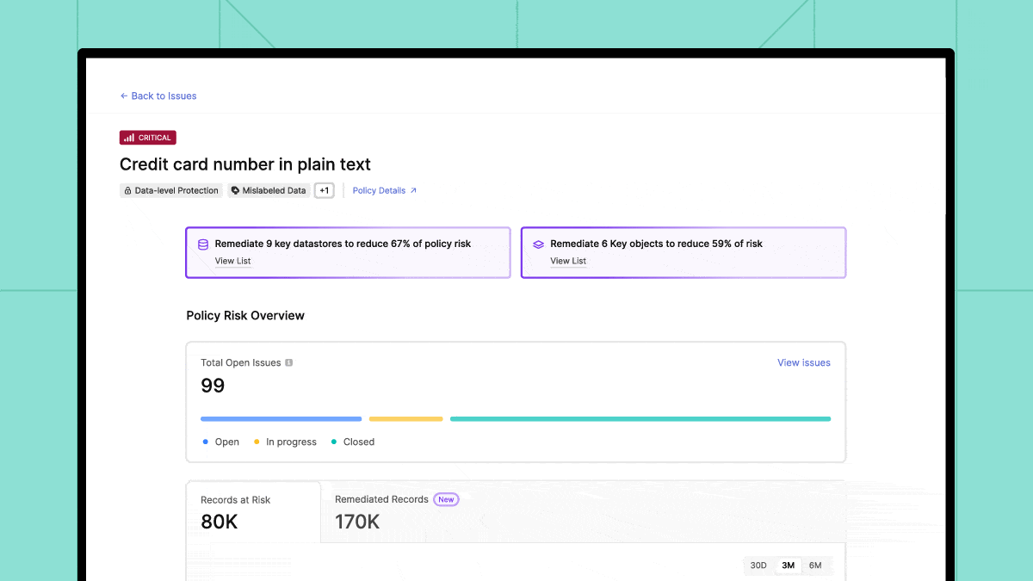Click the datastore icon in first remediation card
Image resolution: width=1033 pixels, height=581 pixels.
203,244
